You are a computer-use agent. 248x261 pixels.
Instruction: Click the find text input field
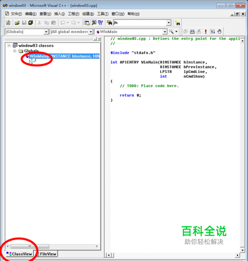[140, 23]
